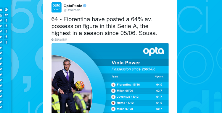222x113 pixels.
Task: Click the Fiorentina crest in the table
Action: pos(113,85)
